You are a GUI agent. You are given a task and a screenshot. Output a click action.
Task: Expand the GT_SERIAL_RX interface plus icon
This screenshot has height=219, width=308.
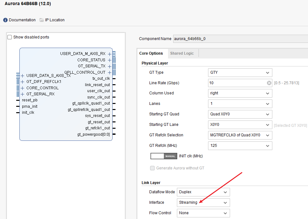point(23,94)
